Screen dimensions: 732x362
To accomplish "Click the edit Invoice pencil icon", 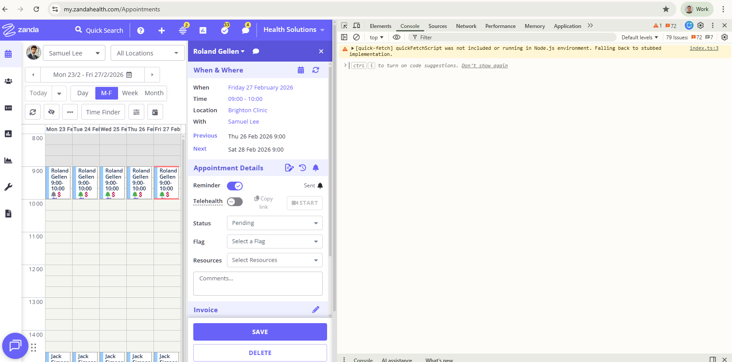I will click(316, 310).
